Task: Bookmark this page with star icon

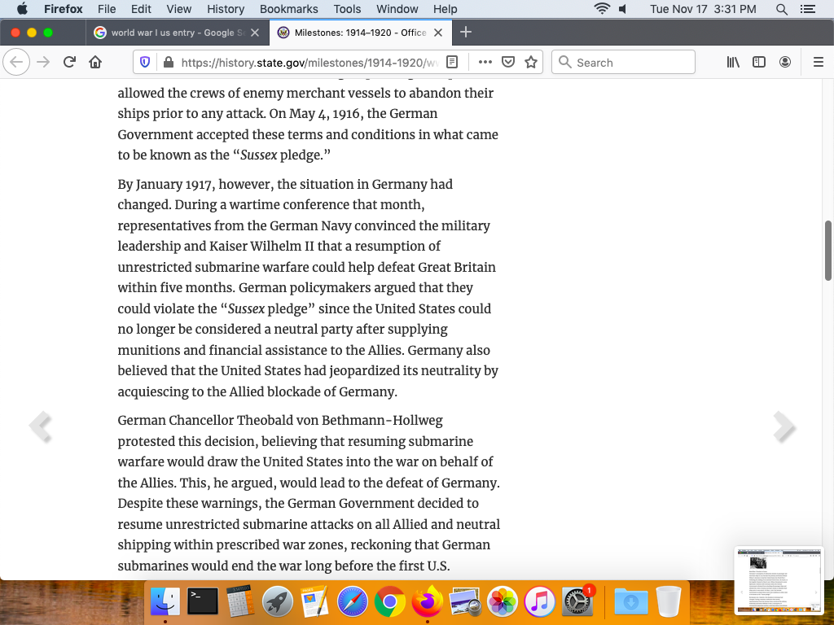Action: tap(531, 63)
